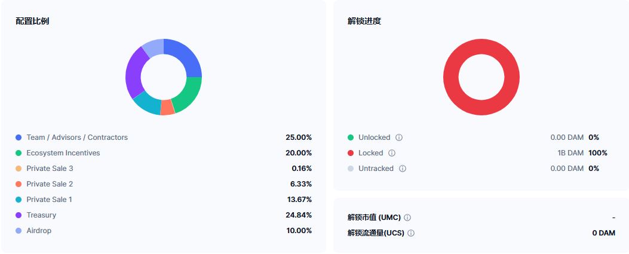Toggle the Airdrop legend entry
This screenshot has width=629, height=254.
coord(33,231)
